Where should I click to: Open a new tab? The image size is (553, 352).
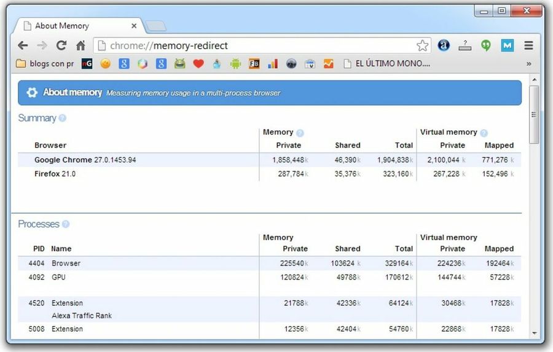pyautogui.click(x=156, y=26)
